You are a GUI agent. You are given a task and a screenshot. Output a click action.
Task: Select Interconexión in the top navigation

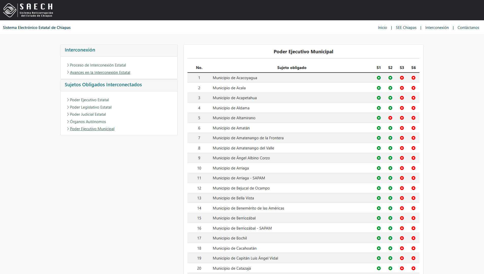[437, 28]
